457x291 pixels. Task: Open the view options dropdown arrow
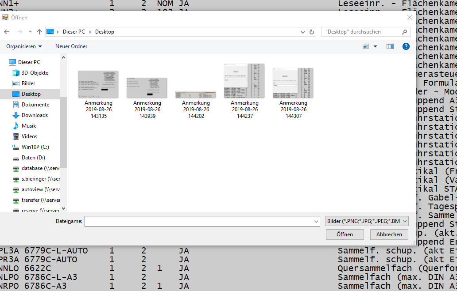pyautogui.click(x=376, y=46)
